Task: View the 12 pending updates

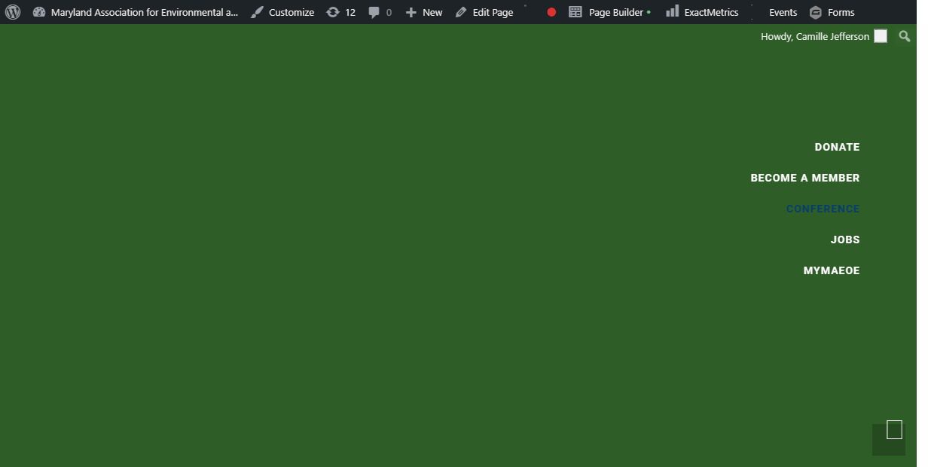Action: [x=340, y=12]
